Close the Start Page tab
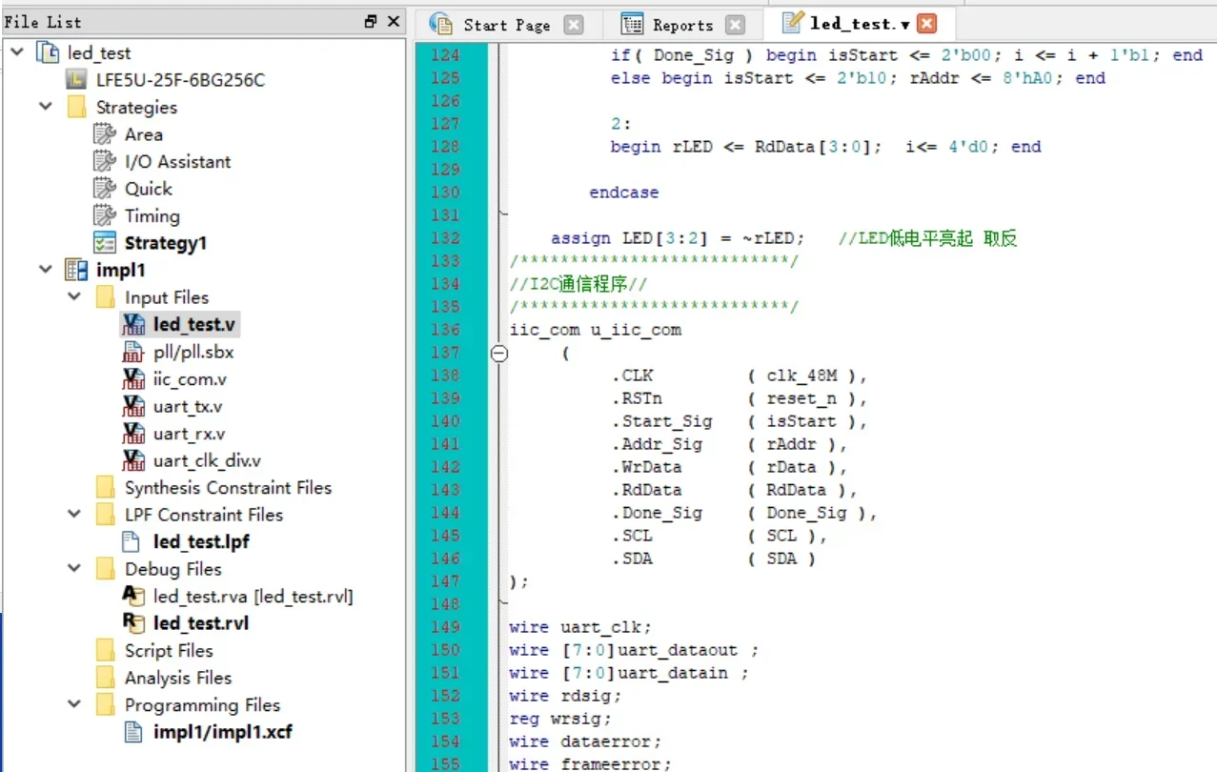The height and width of the screenshot is (772, 1217). [573, 25]
